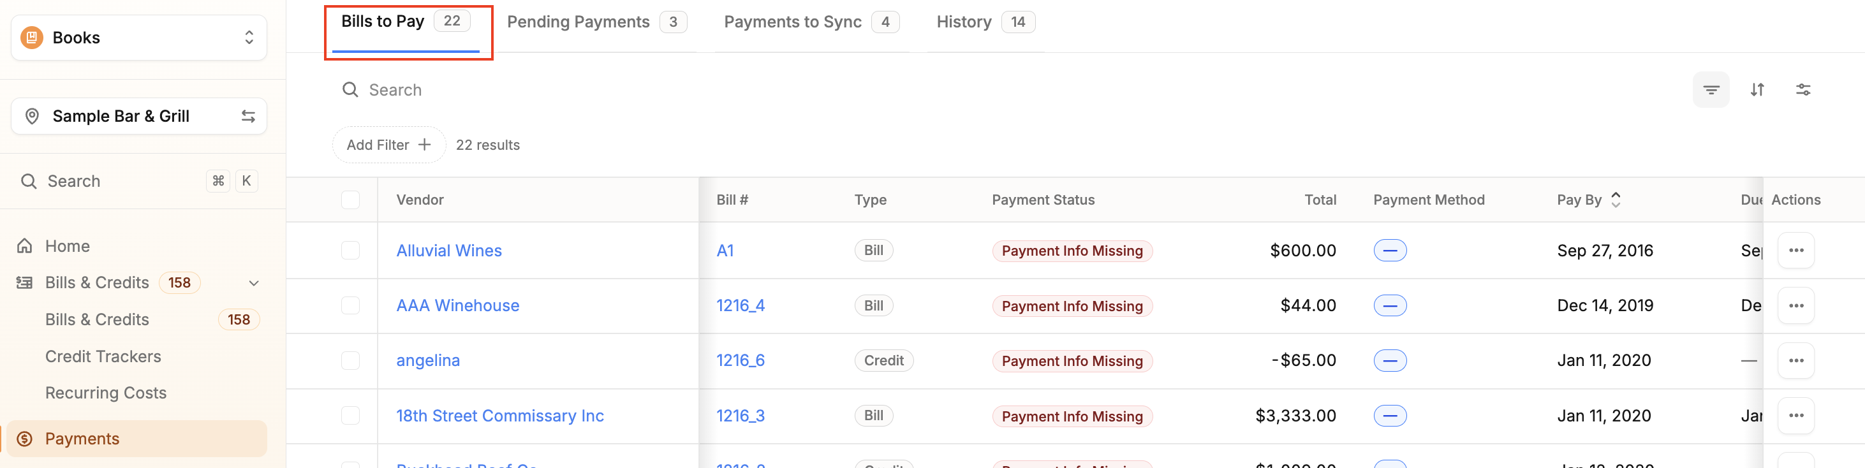Viewport: 1865px width, 468px height.
Task: Toggle the filter bar icon
Action: [1711, 90]
